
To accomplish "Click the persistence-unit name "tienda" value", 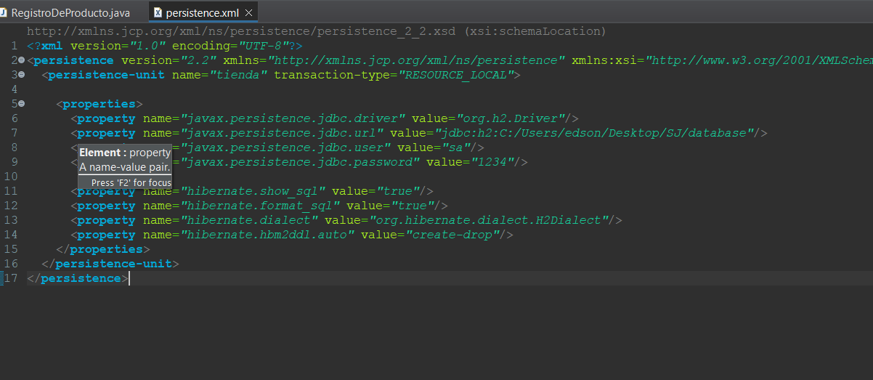I will (238, 75).
